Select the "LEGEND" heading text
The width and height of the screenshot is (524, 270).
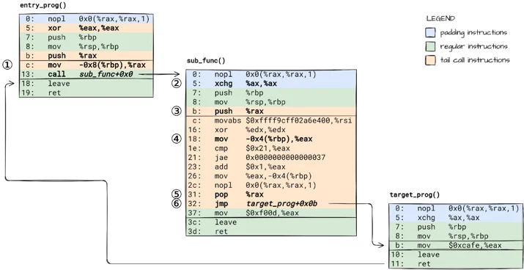click(x=440, y=19)
